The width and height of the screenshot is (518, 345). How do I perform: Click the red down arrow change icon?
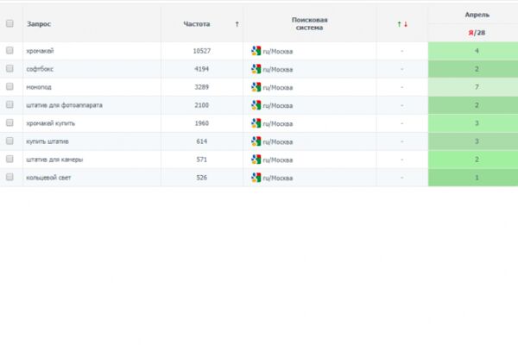coord(406,24)
